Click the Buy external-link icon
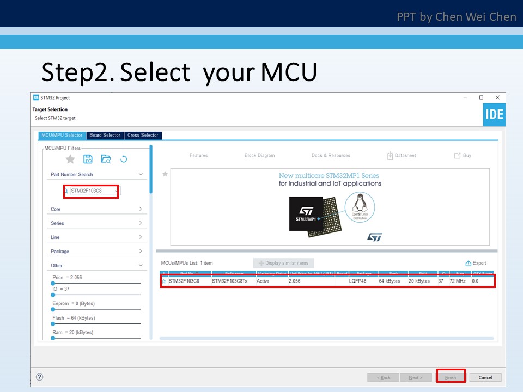The width and height of the screenshot is (523, 392). [457, 156]
